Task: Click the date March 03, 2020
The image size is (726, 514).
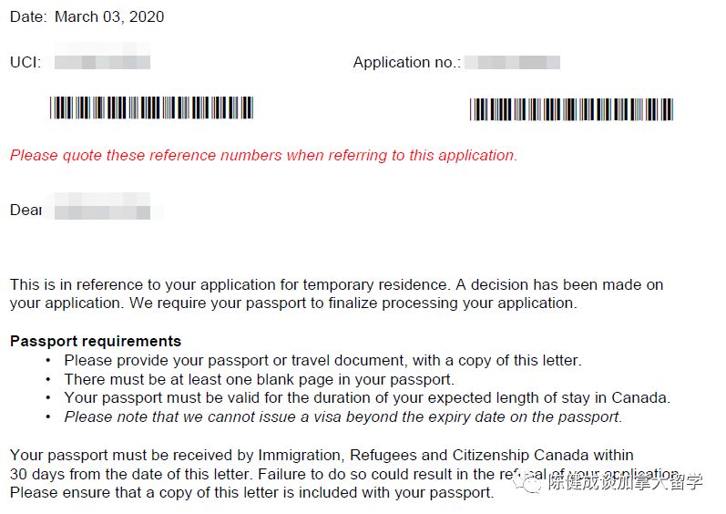Action: pyautogui.click(x=109, y=16)
